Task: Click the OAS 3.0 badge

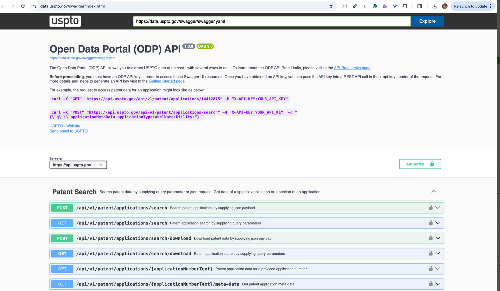Action: pos(205,46)
